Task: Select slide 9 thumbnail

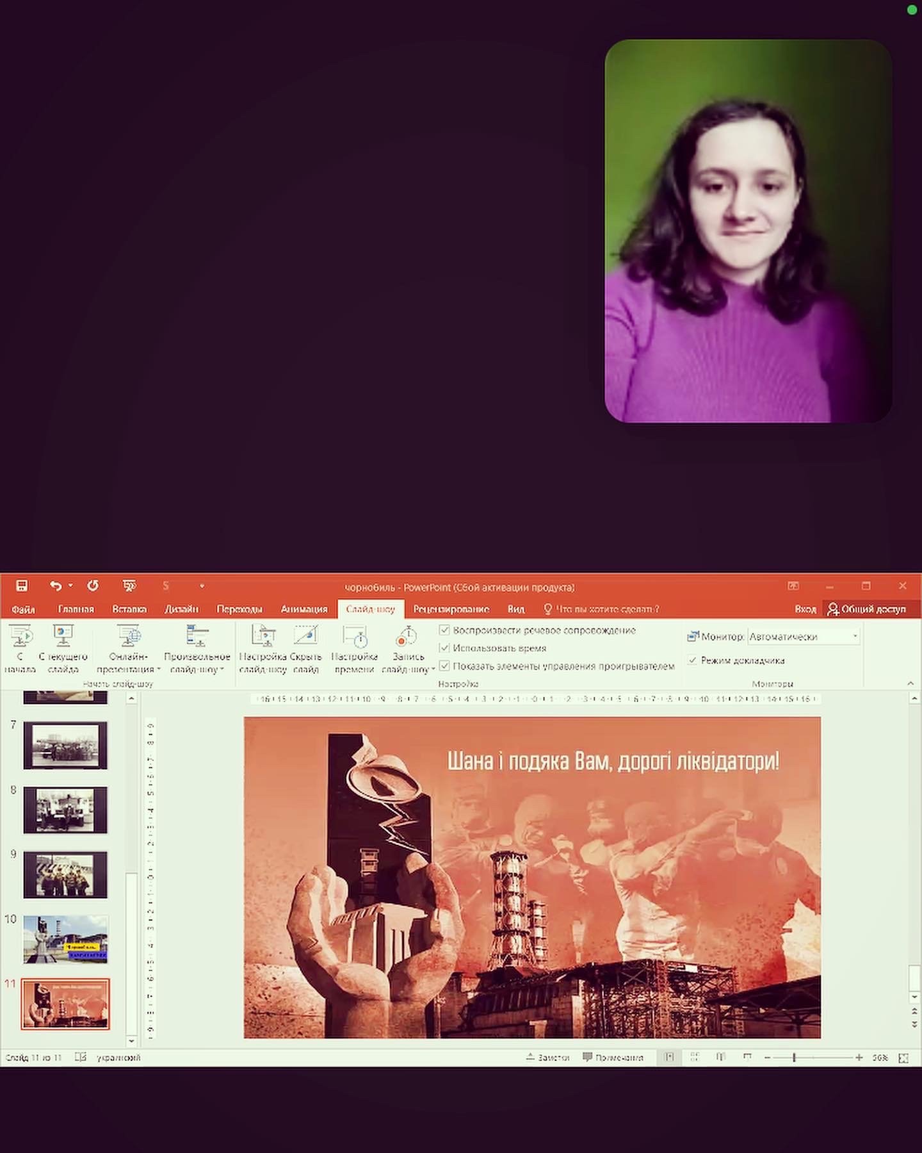Action: 65,874
